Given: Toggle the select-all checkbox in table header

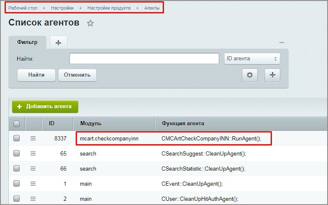Looking at the screenshot, I should [x=17, y=124].
